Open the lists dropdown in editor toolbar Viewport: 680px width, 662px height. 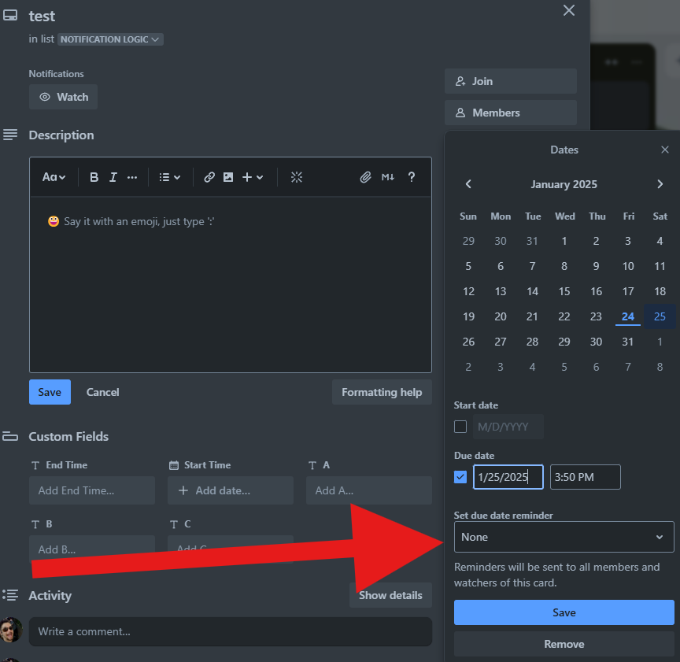(x=169, y=177)
